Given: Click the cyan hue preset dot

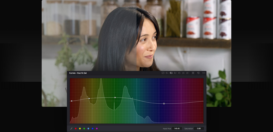Looking at the screenshot, I should 88,129.
